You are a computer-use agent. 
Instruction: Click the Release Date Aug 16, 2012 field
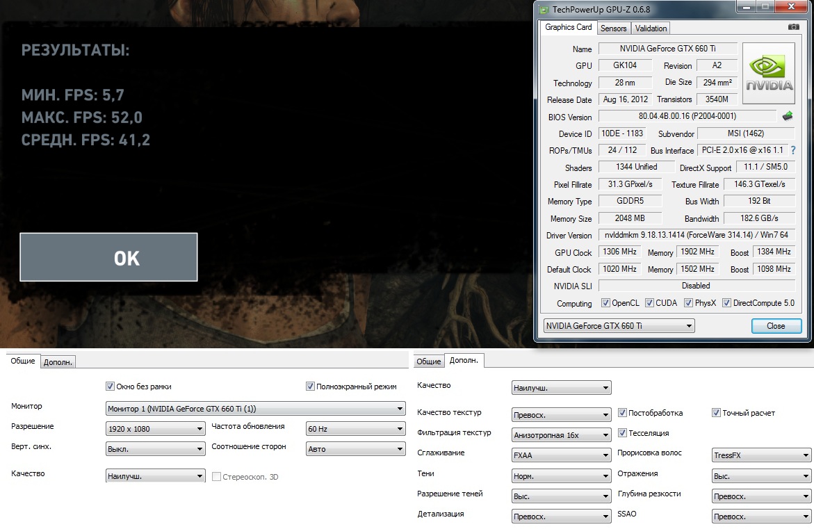625,99
